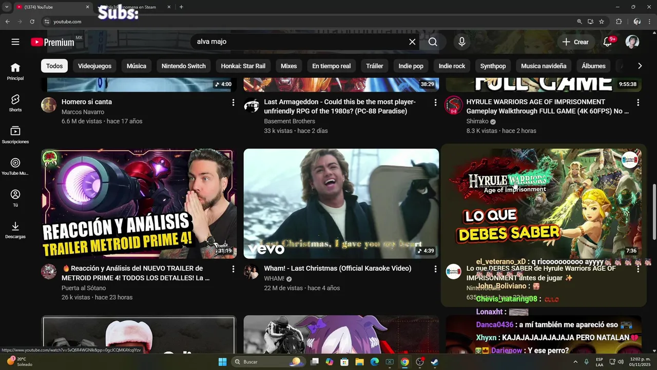Open the YouTube guide hamburger menu
The height and width of the screenshot is (370, 657).
tap(15, 42)
